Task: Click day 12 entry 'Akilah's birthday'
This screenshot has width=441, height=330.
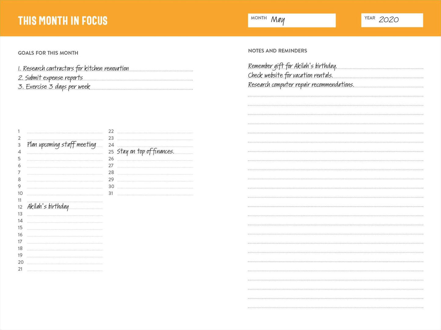Action: pos(48,207)
